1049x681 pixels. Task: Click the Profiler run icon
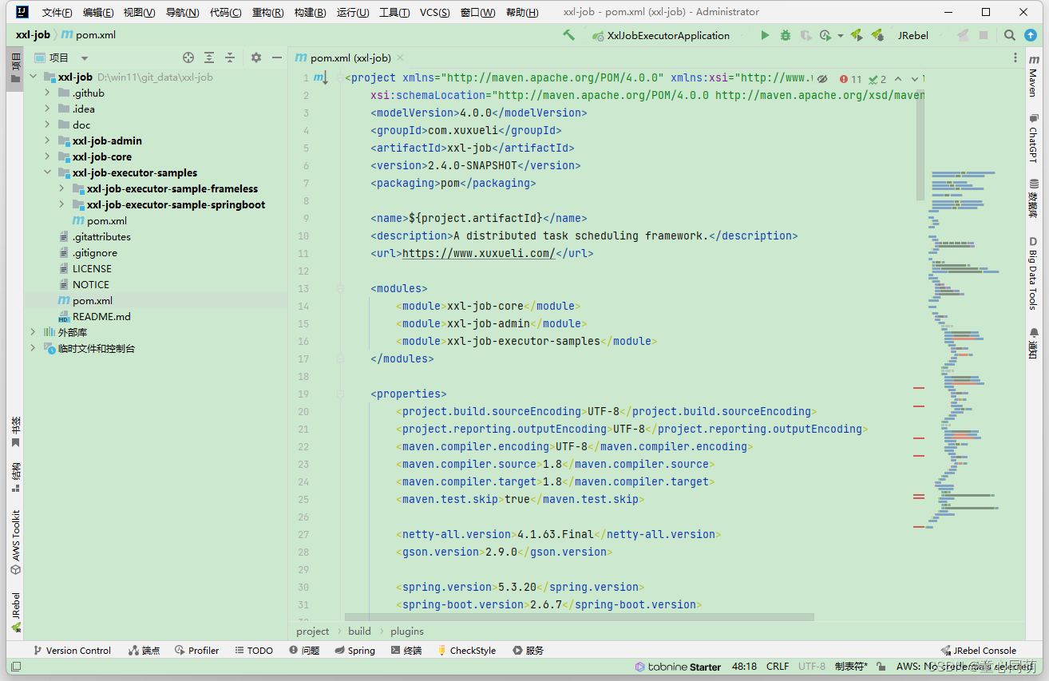pyautogui.click(x=825, y=35)
